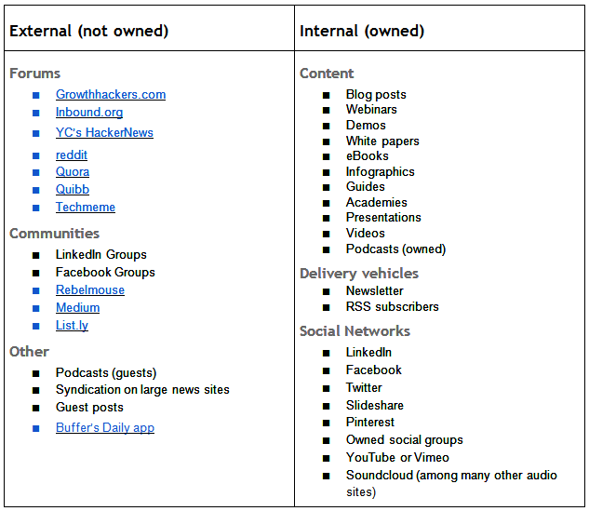Open the Growthhackers.com link
This screenshot has height=511, width=589.
[x=111, y=94]
